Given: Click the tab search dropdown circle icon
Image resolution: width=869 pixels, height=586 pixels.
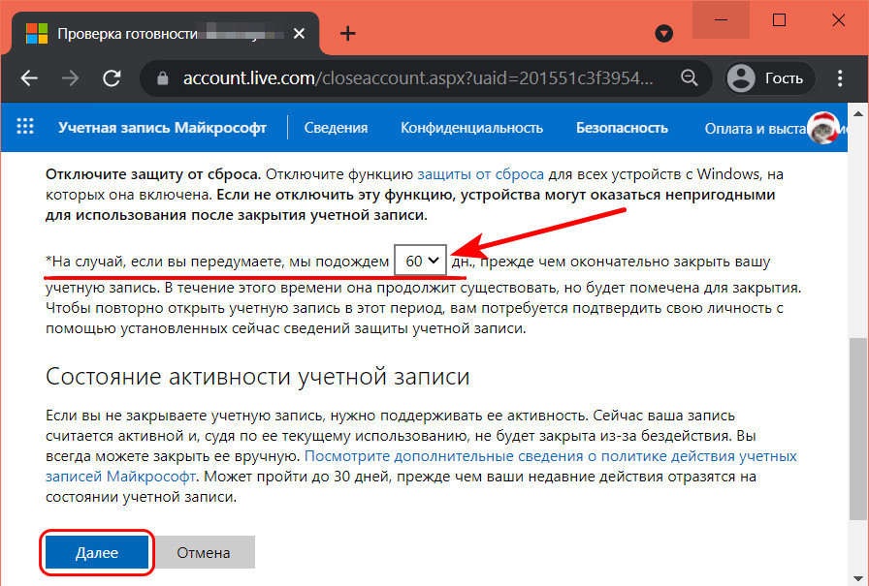Looking at the screenshot, I should click(663, 34).
